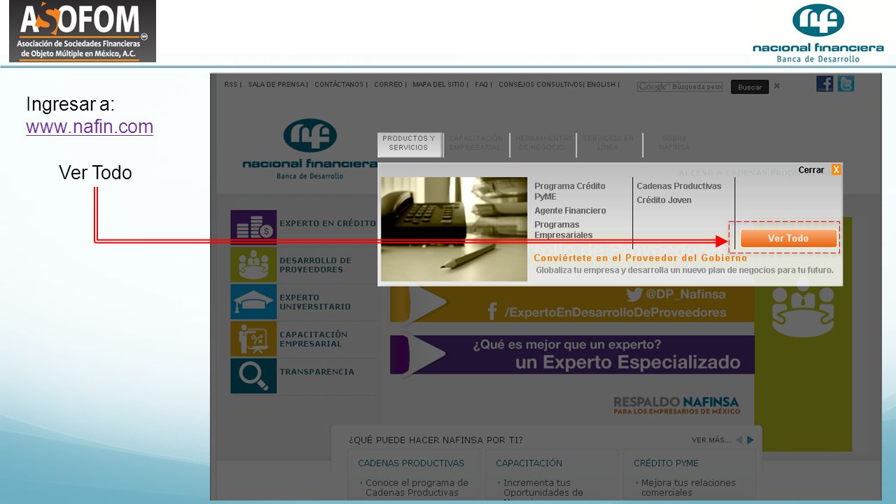Click the RSS link in top bar
Image resolution: width=896 pixels, height=504 pixels.
click(x=231, y=85)
